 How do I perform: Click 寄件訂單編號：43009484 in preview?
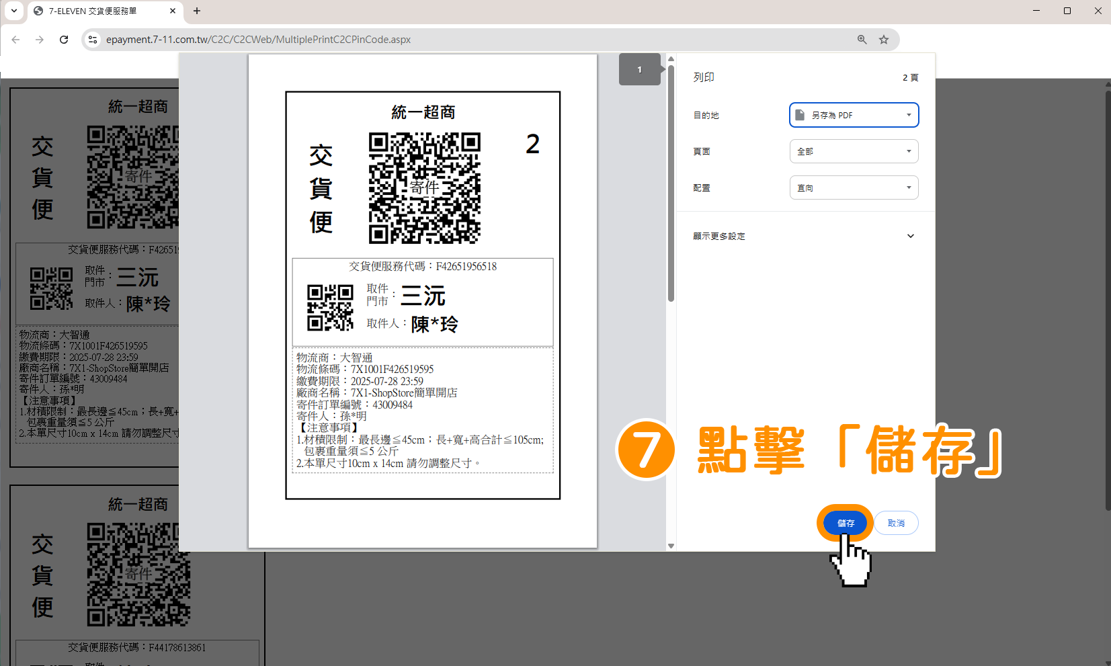pyautogui.click(x=354, y=405)
